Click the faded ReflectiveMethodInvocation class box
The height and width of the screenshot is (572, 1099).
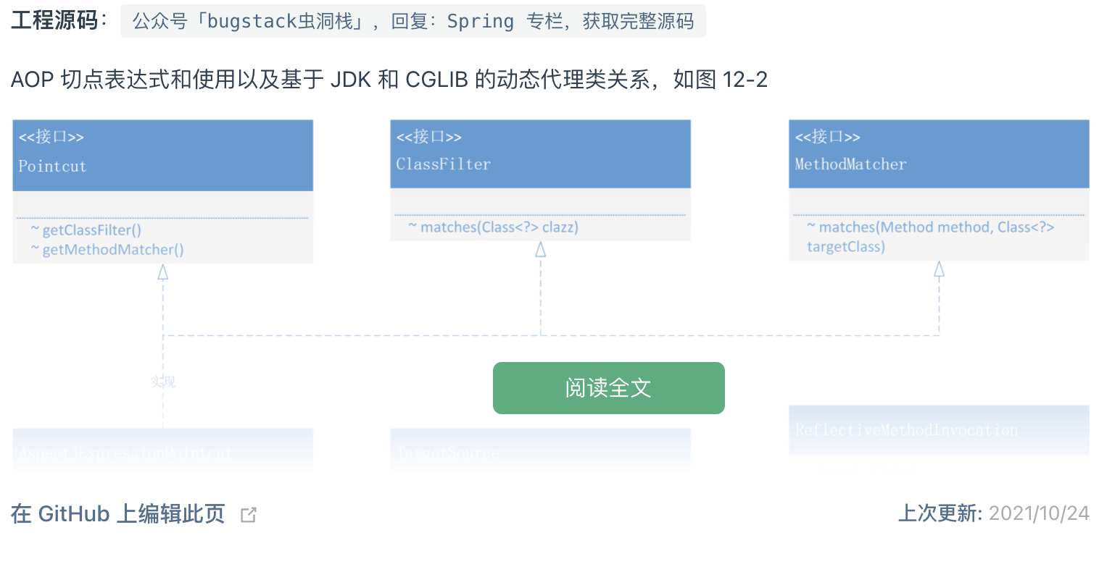coord(939,430)
